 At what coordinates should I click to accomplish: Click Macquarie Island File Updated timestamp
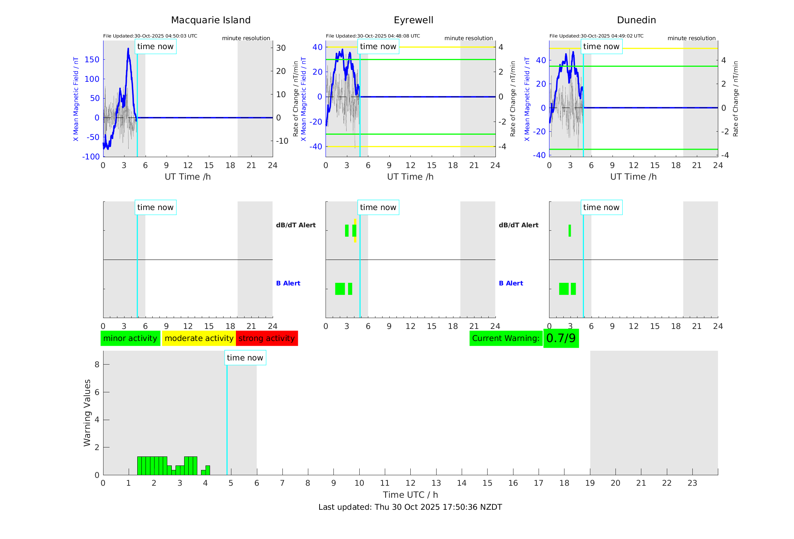150,36
